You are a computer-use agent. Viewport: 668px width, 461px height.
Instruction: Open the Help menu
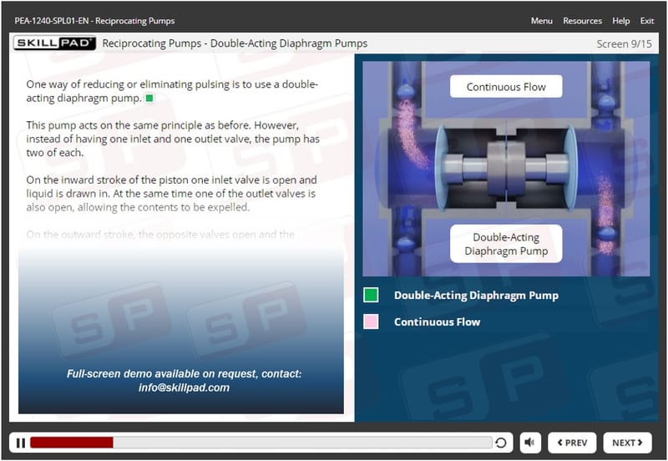(620, 21)
